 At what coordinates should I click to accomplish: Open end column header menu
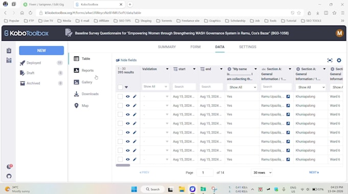[221, 69]
